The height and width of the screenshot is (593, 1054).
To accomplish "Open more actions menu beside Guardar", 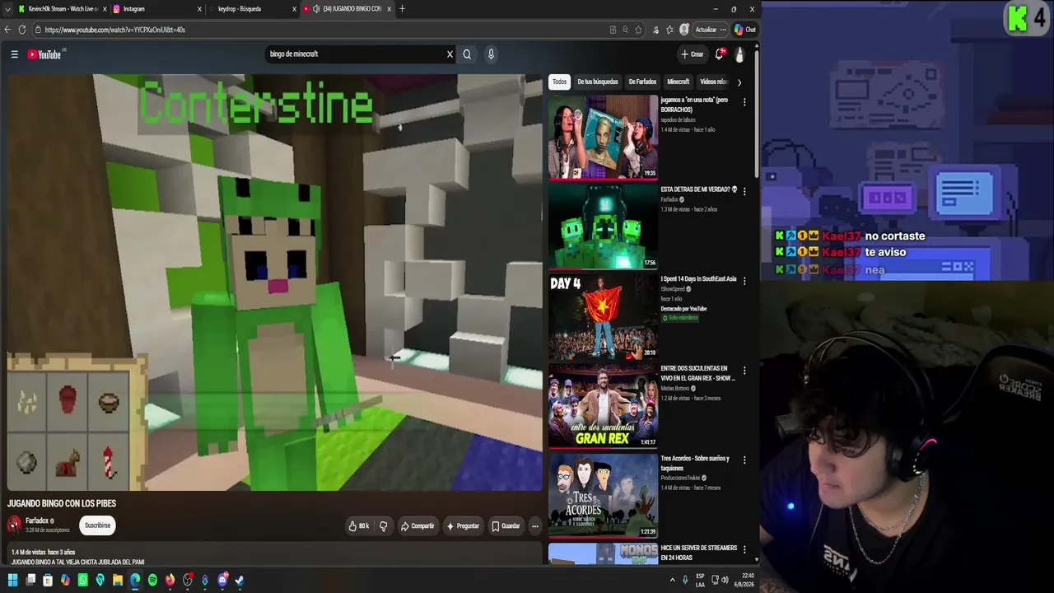I will (534, 526).
